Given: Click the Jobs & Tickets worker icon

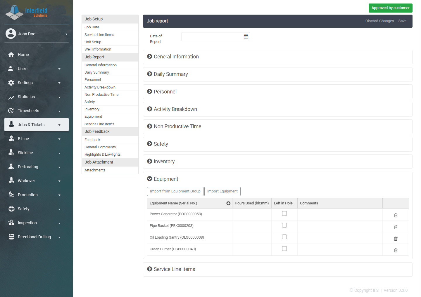Looking at the screenshot, I should 11,124.
